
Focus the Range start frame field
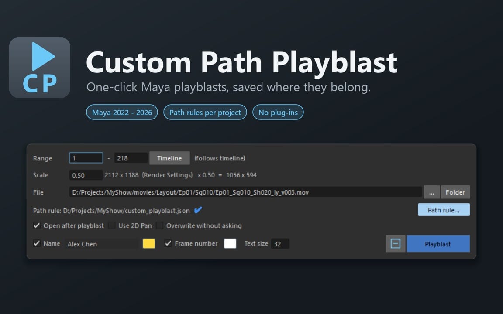tap(86, 158)
